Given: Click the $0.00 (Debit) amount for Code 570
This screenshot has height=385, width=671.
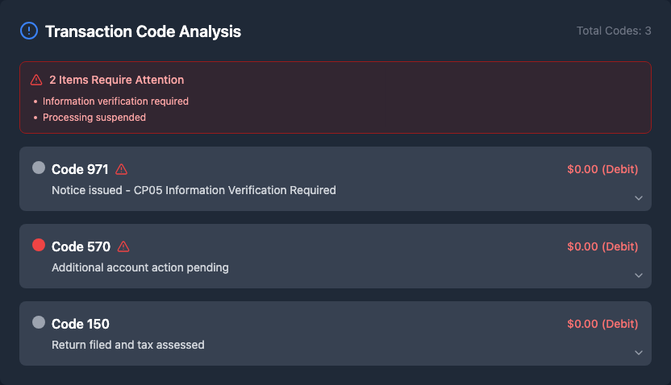Looking at the screenshot, I should [x=602, y=246].
